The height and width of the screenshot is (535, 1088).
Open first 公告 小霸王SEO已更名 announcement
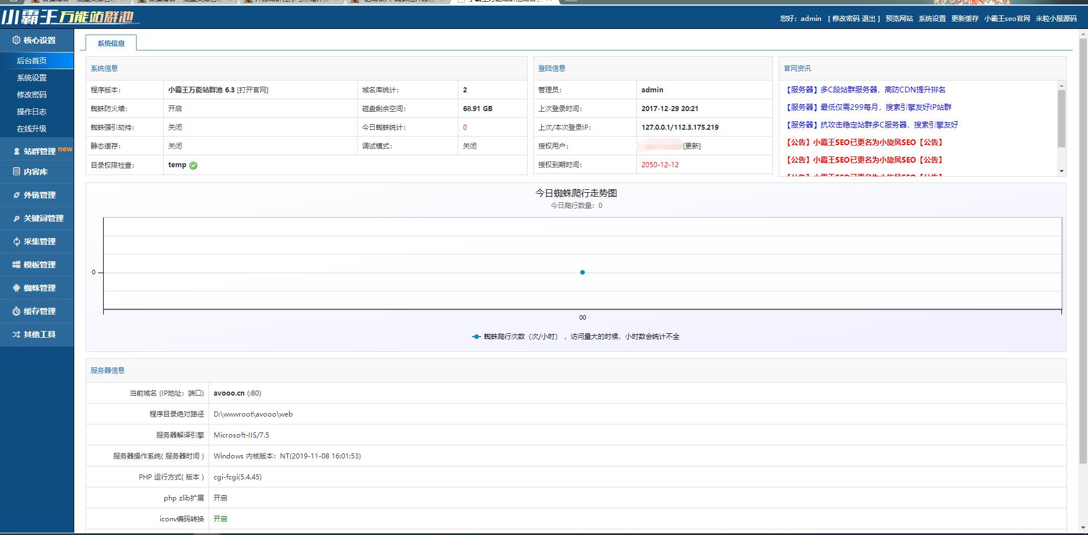click(864, 142)
